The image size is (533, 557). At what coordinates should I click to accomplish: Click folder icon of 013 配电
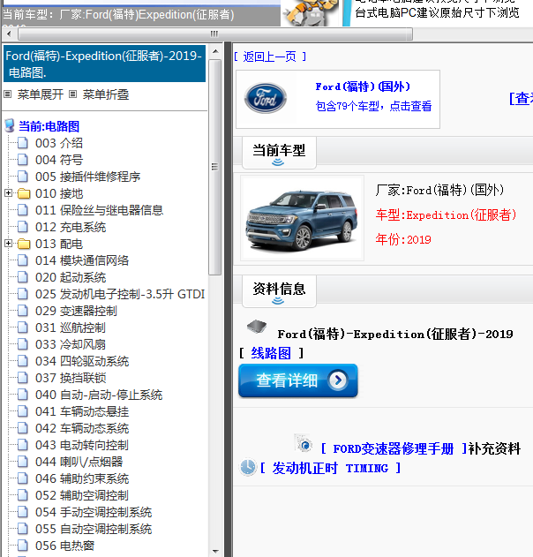tap(24, 244)
